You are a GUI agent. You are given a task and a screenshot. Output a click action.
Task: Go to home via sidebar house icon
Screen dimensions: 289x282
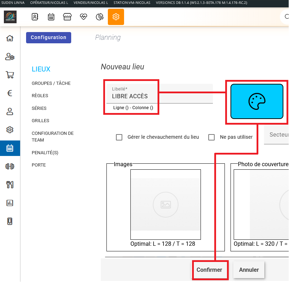pyautogui.click(x=10, y=38)
